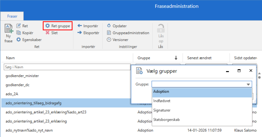Switch to the Fraser ribbon tab
This screenshot has width=262, height=137.
(x=12, y=16)
